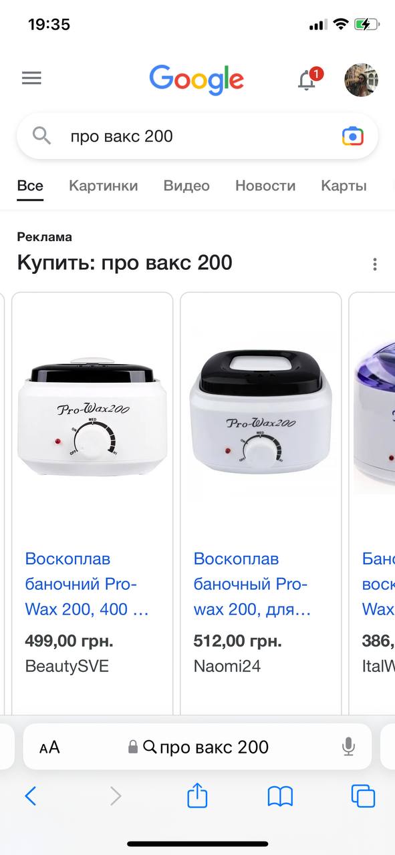Select the Новости tab
This screenshot has height=855, width=395.
click(x=265, y=186)
